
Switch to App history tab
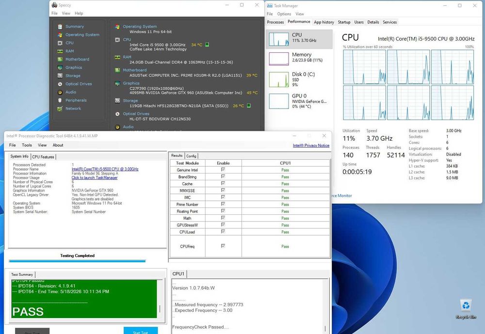click(x=324, y=22)
